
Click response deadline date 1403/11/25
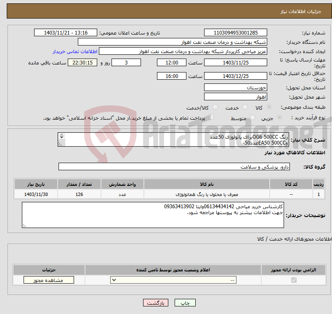236,62
